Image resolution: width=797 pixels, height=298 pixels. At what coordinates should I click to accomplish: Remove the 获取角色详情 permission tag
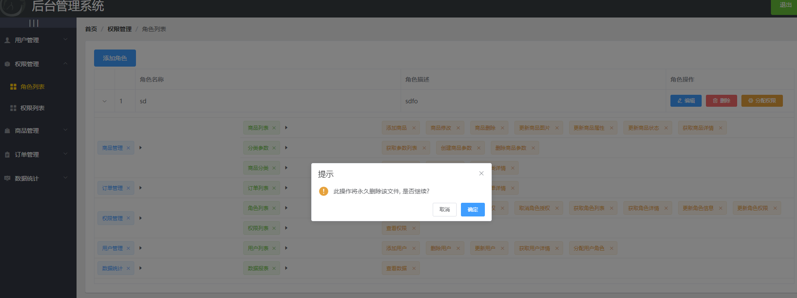coord(666,208)
